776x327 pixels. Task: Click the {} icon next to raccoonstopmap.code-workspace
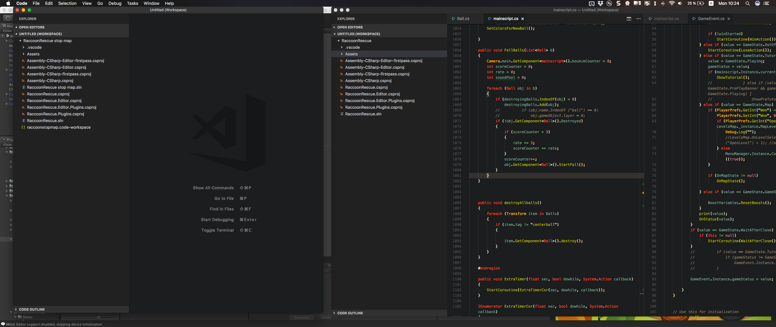click(x=23, y=127)
